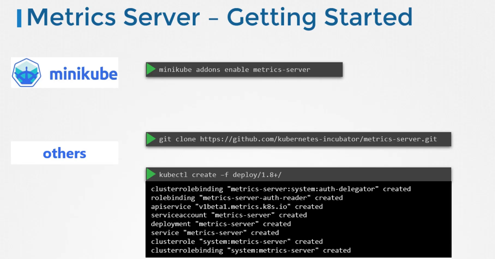
Task: Select the clusterrole "system:metrics-server" output line
Action: coord(237,242)
